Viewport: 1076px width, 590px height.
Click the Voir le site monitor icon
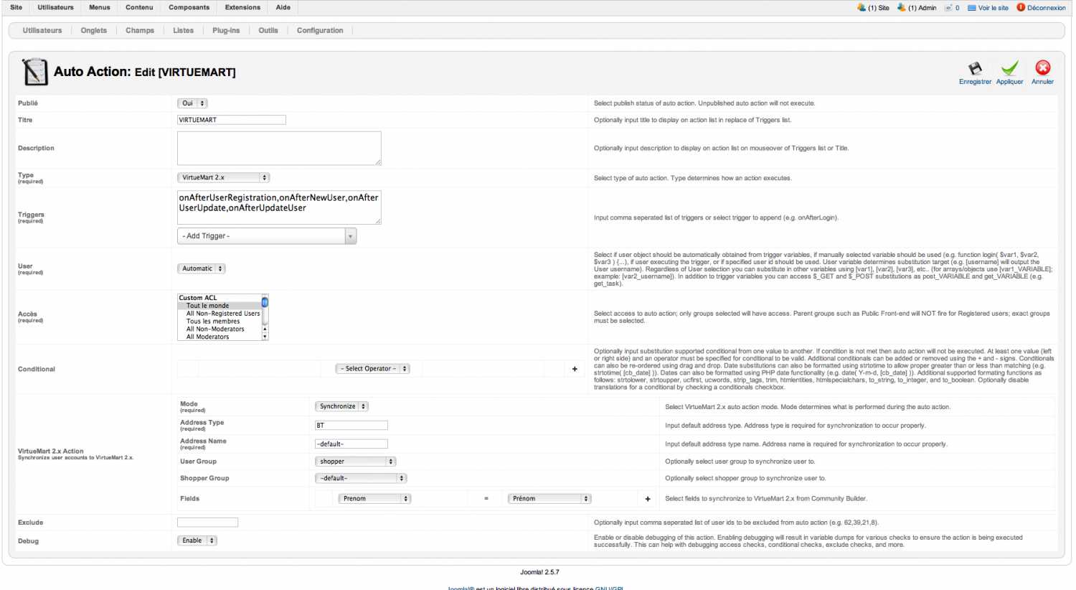[972, 8]
